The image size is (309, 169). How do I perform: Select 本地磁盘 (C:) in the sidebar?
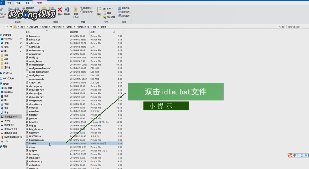click(x=10, y=116)
